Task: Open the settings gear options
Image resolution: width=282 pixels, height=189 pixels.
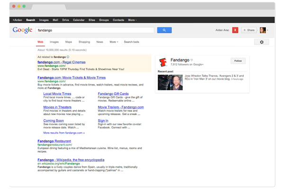Action: point(262,42)
